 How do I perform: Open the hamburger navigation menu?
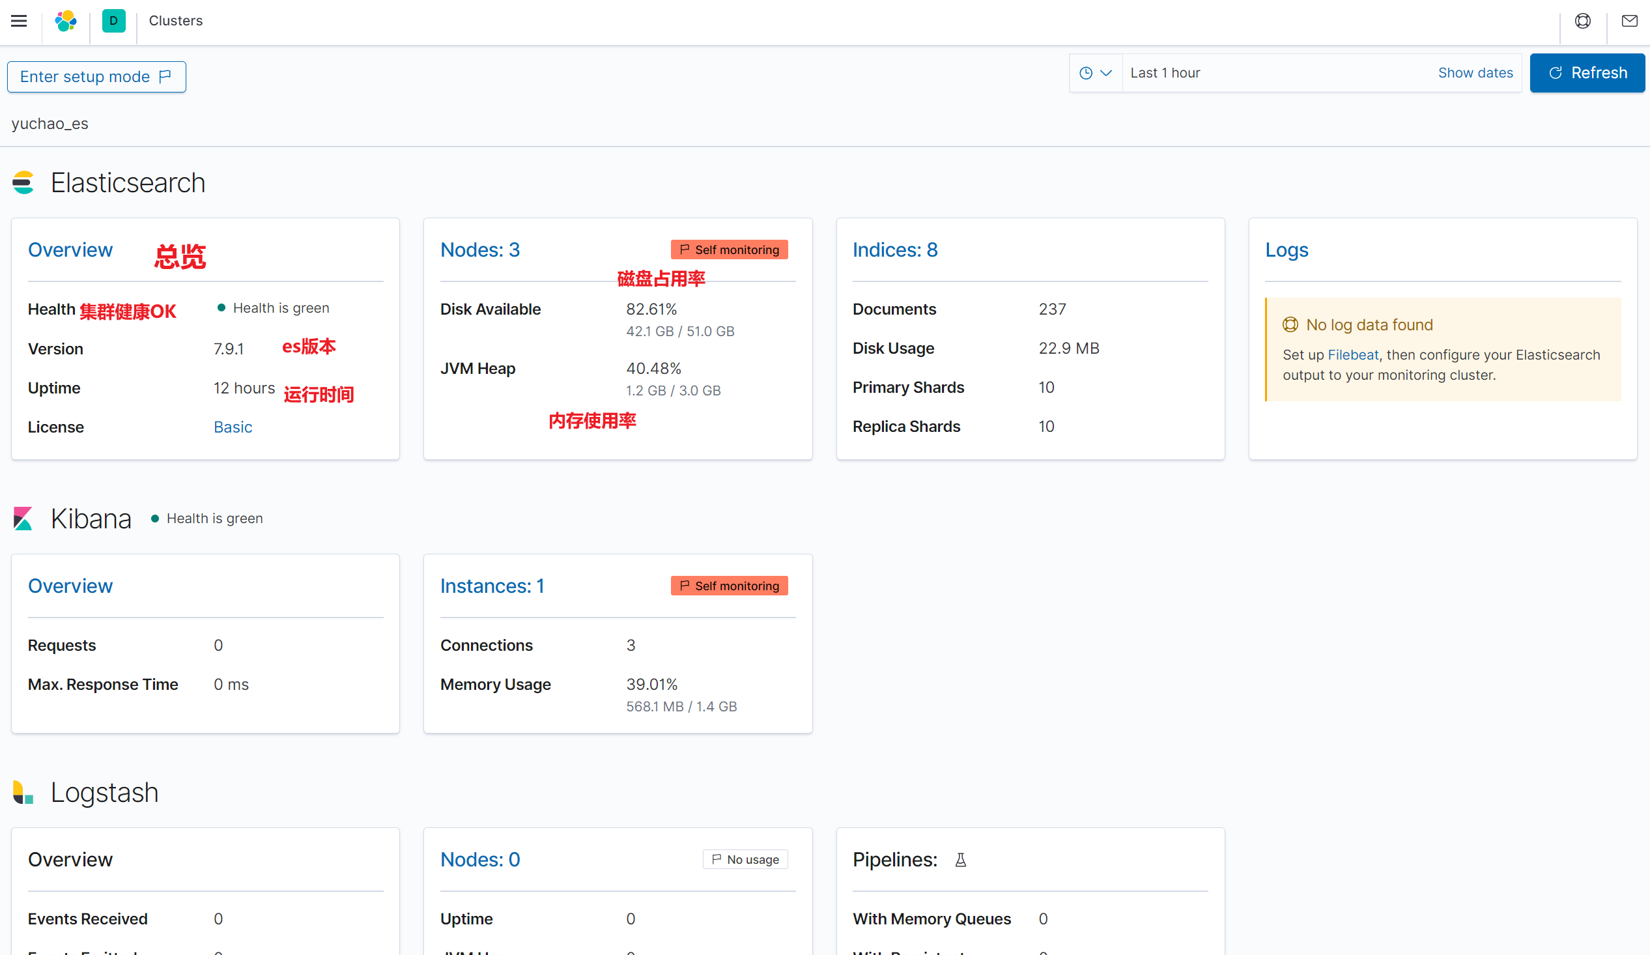19,21
